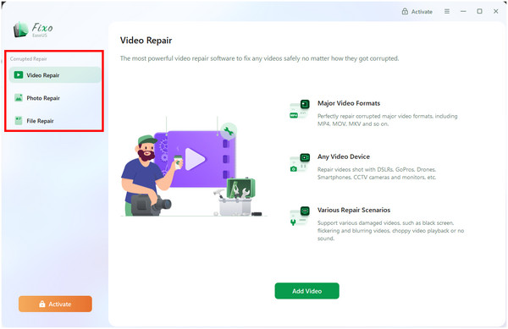Open the hamburger menu in title bar

tap(447, 11)
